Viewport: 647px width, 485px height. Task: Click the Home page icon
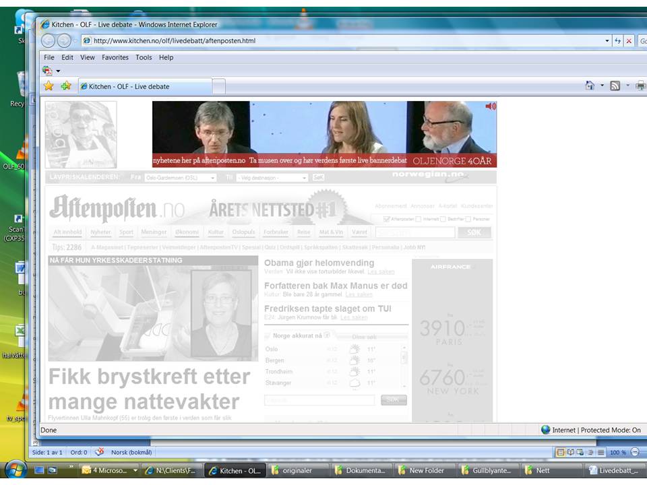click(x=590, y=86)
